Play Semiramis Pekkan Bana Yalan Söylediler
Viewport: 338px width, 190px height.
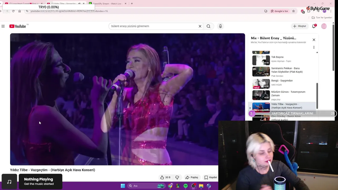[287, 70]
